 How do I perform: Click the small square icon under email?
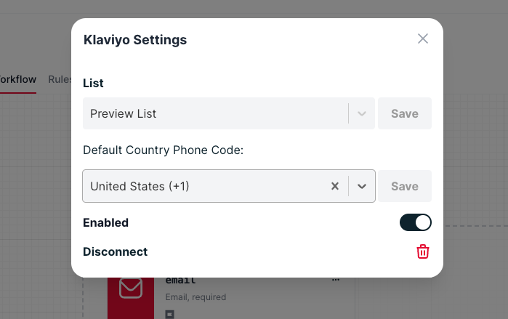(169, 314)
